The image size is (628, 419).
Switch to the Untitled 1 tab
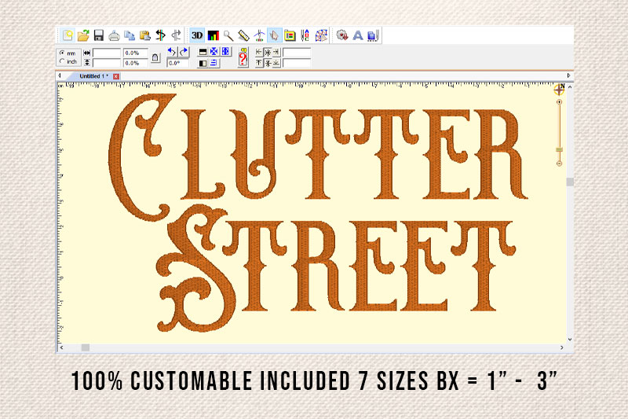pos(93,76)
